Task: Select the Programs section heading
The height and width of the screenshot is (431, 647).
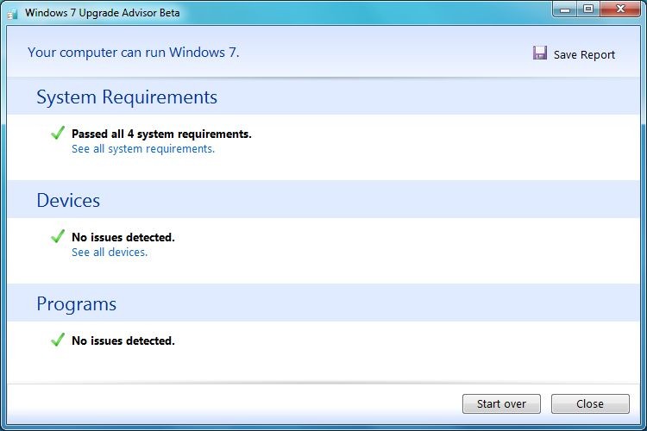Action: [x=76, y=304]
